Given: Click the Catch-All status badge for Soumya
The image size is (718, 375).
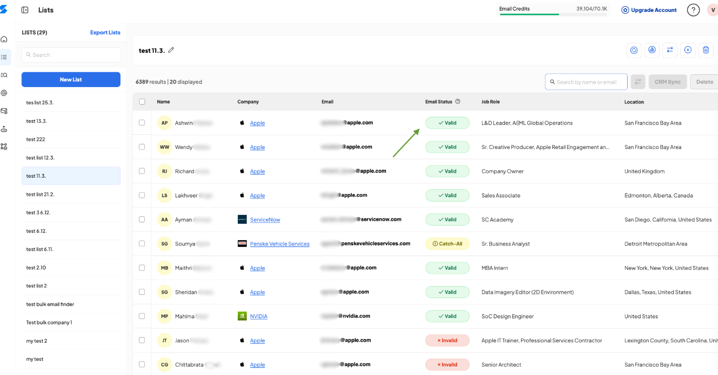Looking at the screenshot, I should click(x=447, y=244).
